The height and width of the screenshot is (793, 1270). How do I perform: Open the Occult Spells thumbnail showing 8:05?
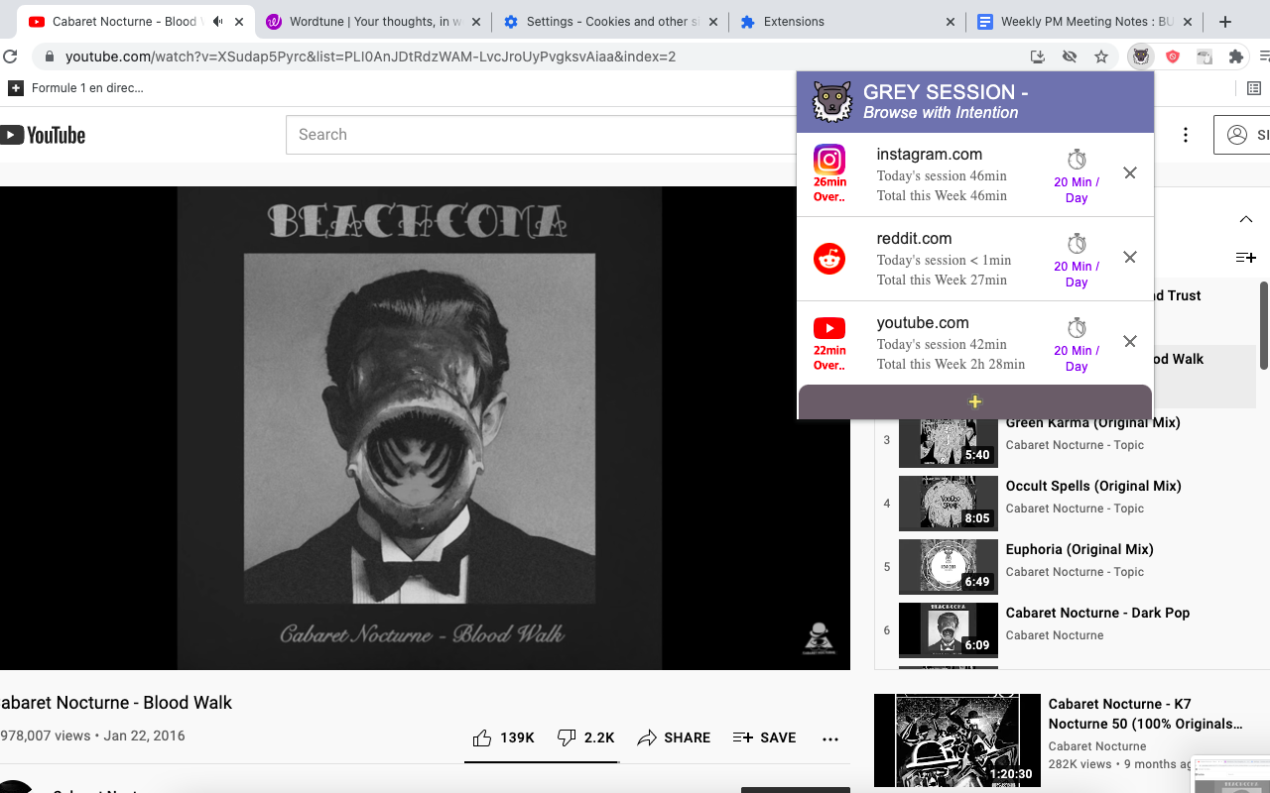949,504
